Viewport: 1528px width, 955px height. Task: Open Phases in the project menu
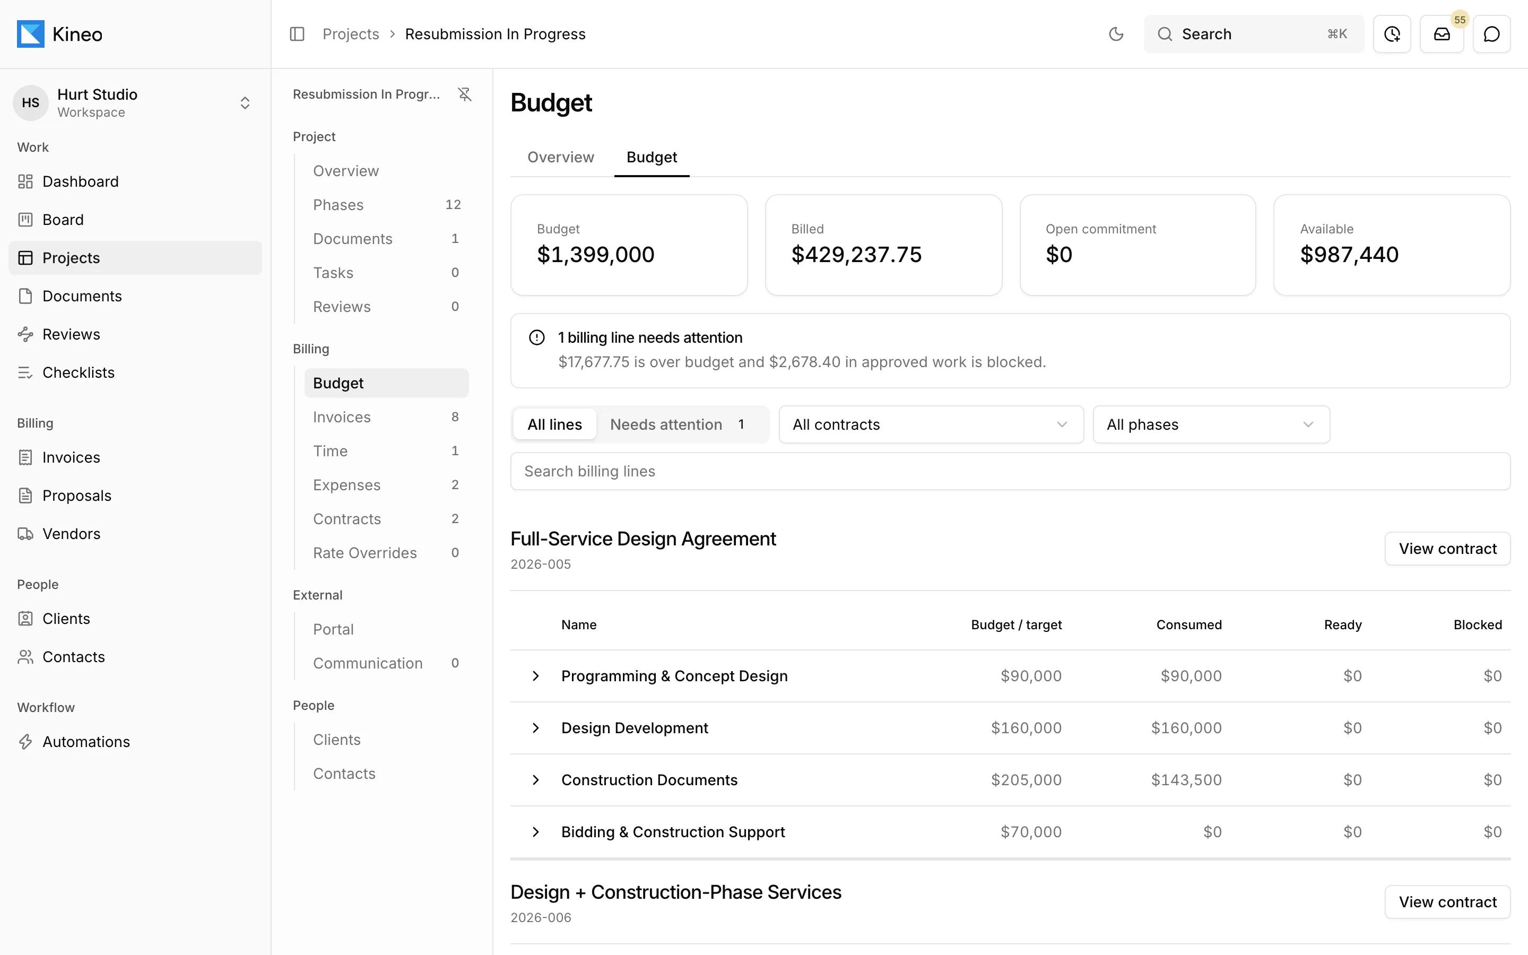tap(386, 205)
